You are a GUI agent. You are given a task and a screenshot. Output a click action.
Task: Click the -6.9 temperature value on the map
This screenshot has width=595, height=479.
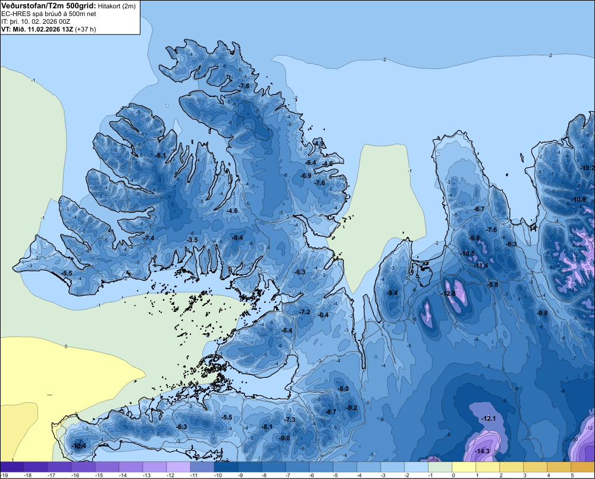pos(306,176)
